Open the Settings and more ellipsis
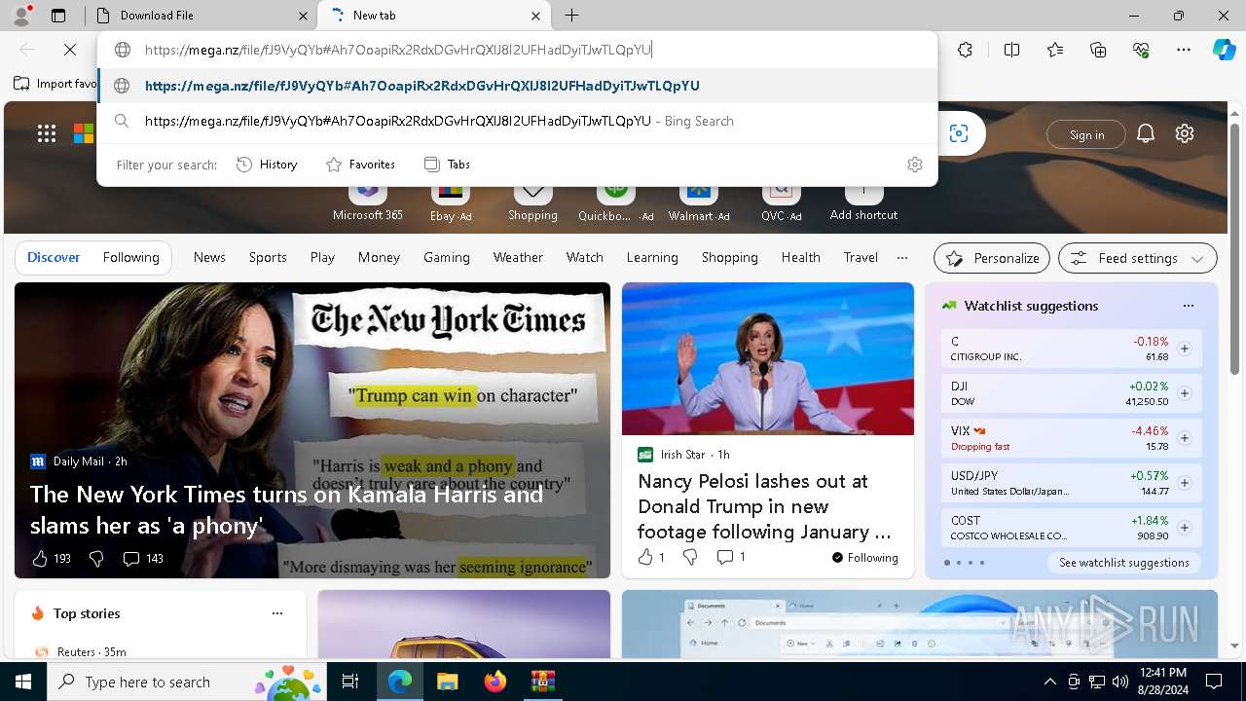Viewport: 1246px width, 701px height. click(x=1184, y=50)
